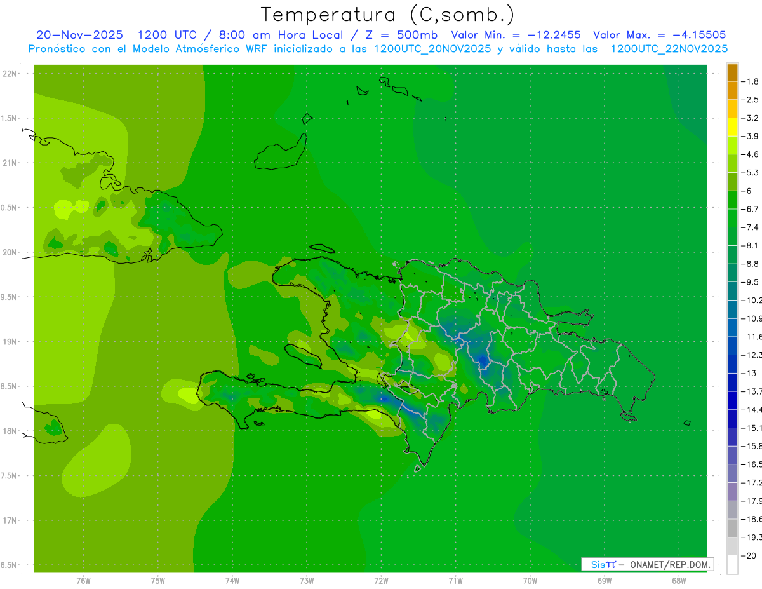Click the '22N' latitude axis label

point(10,74)
